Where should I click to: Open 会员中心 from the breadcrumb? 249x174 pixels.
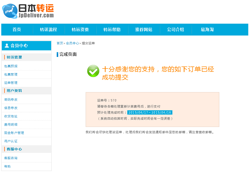point(73,43)
